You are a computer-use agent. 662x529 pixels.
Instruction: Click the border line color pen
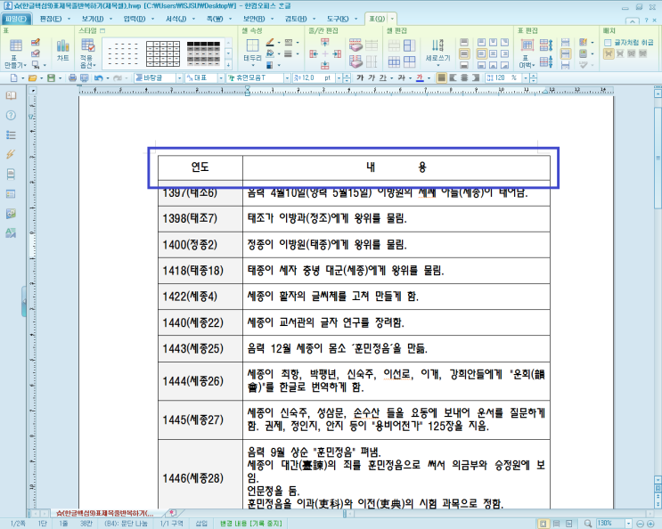coord(270,42)
